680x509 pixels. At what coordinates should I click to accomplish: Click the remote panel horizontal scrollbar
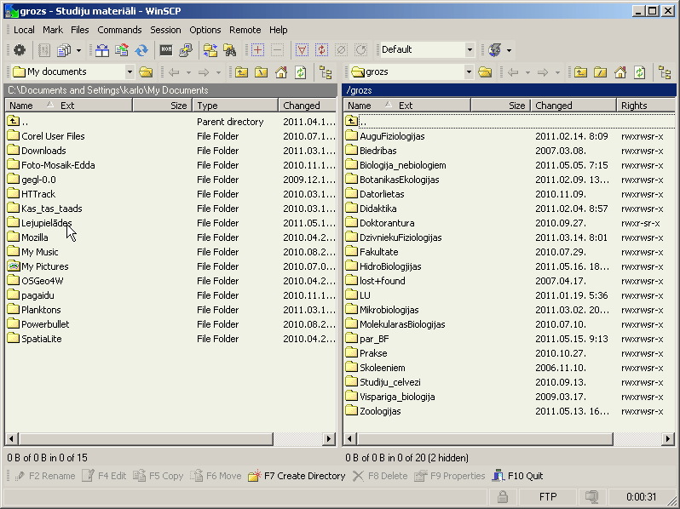(x=485, y=439)
